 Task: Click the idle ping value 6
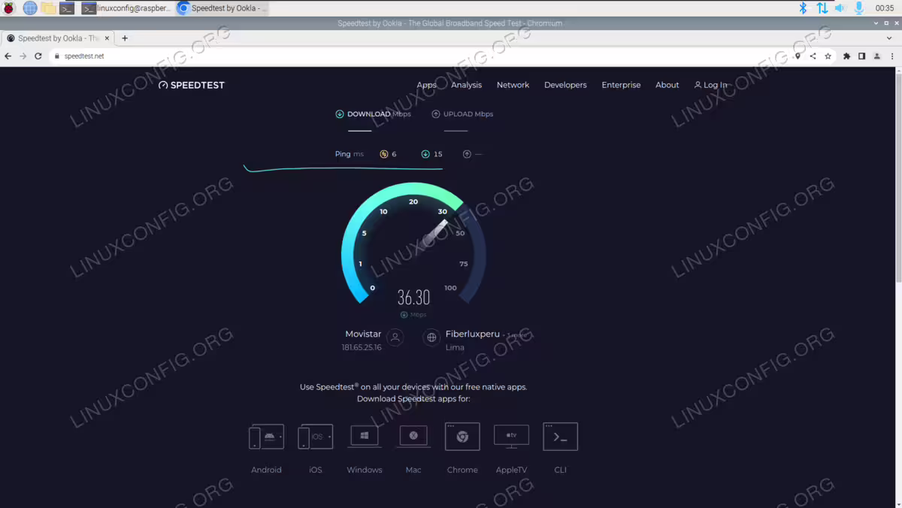point(394,154)
